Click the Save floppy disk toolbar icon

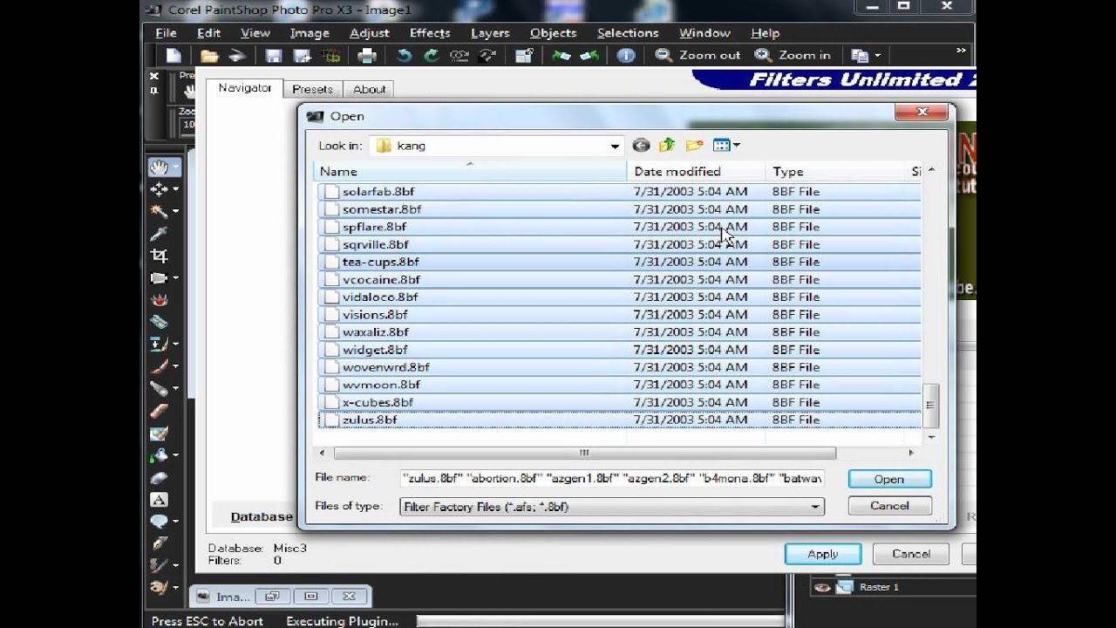pos(274,55)
